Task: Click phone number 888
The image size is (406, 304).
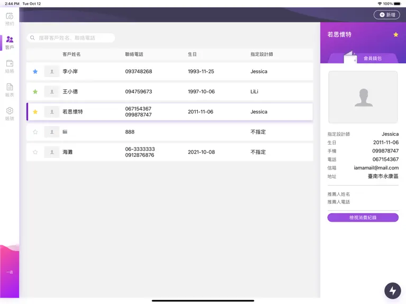Action: click(130, 132)
